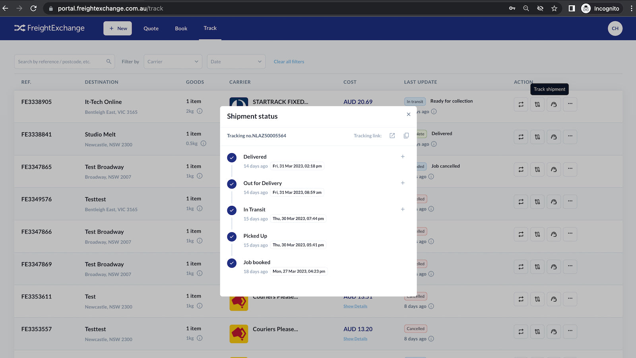This screenshot has height=358, width=636.
Task: Open the Date filter dropdown
Action: (236, 61)
